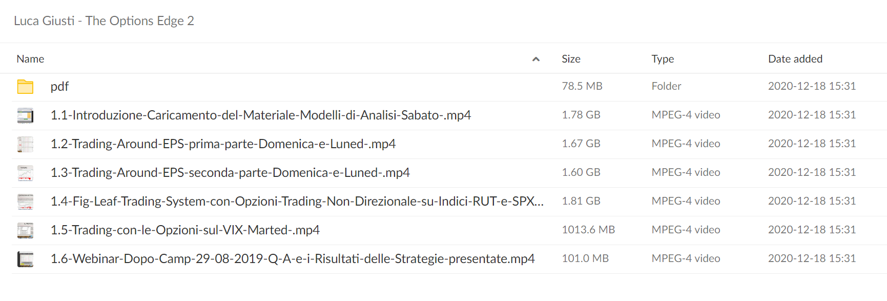Click thumbnail icon of 1.2-Trading-Around-EPS-prima-parte video
The width and height of the screenshot is (887, 301).
[25, 144]
